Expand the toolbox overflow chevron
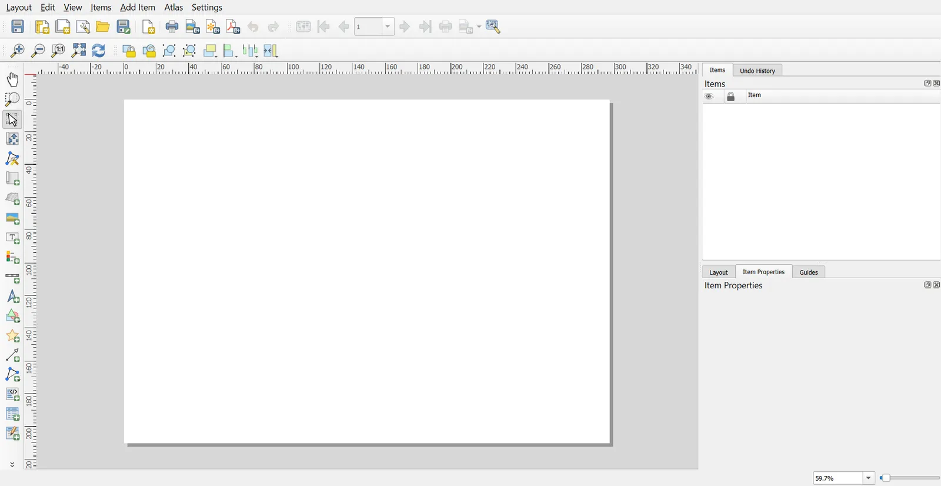 [12, 464]
